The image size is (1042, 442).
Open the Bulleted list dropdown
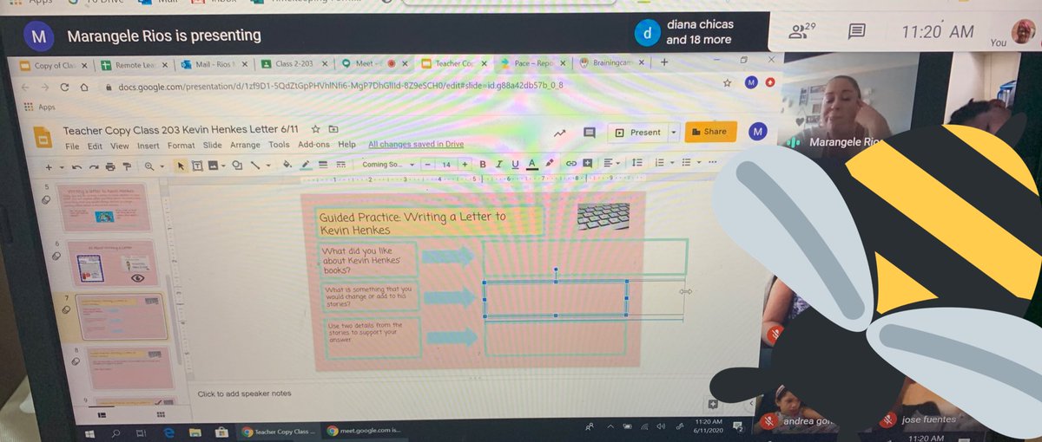click(689, 163)
